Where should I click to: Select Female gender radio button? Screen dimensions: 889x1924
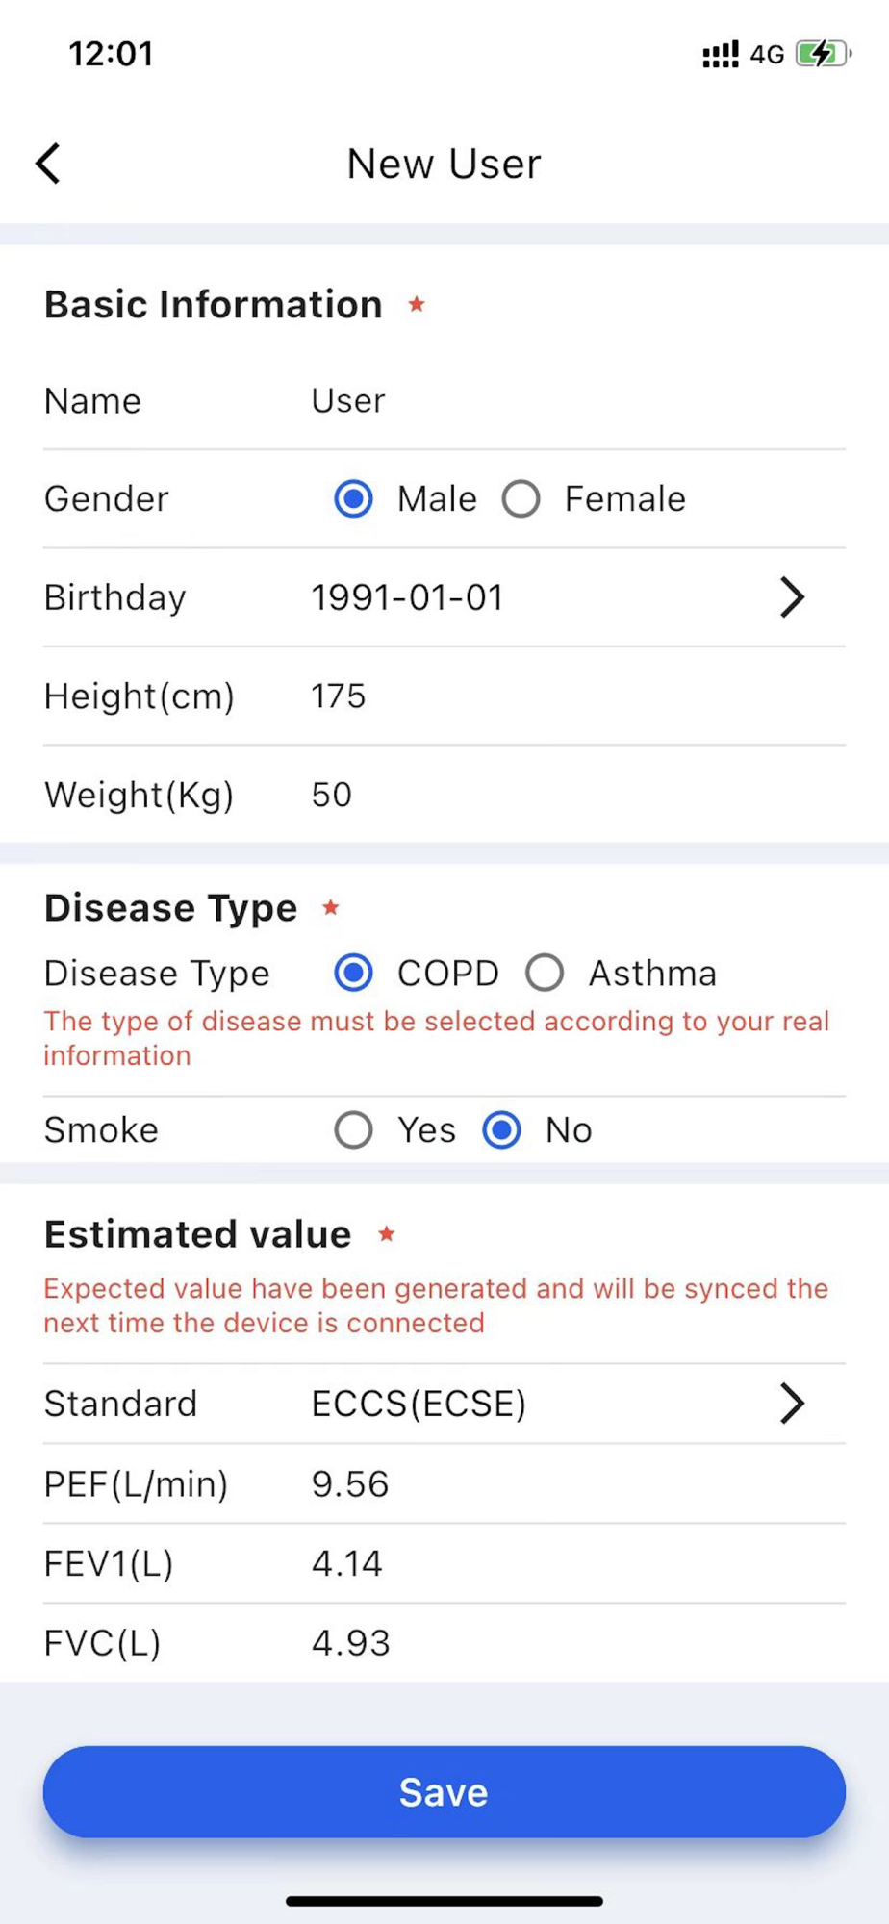(521, 499)
